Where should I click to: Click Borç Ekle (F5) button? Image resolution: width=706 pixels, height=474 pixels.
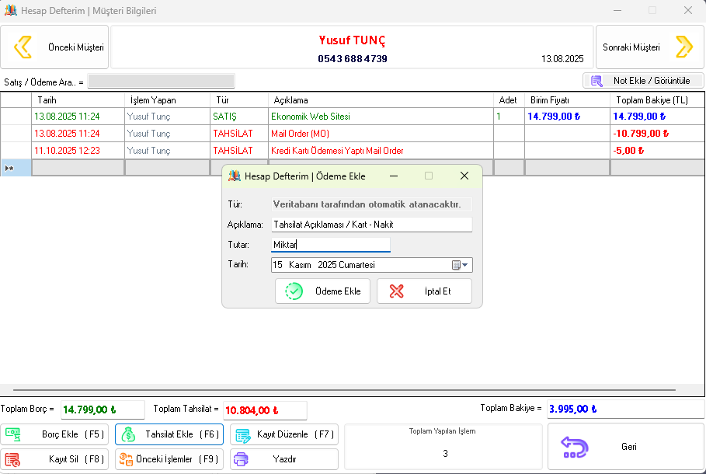coord(55,434)
